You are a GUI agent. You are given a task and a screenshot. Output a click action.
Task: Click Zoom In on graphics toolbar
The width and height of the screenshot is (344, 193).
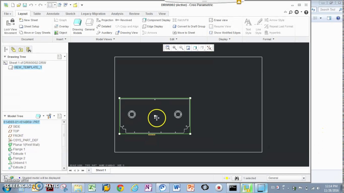tap(174, 48)
